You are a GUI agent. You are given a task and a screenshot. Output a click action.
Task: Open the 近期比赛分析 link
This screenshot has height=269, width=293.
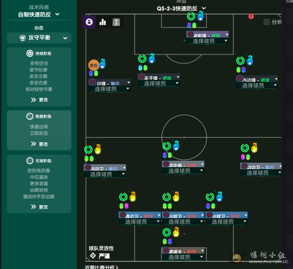coord(102,267)
